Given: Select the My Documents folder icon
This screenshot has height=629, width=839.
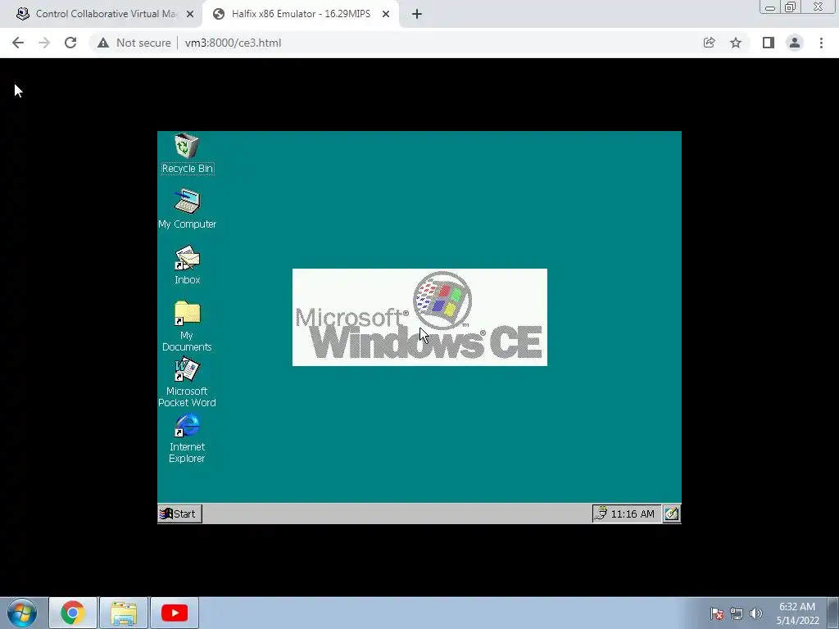Looking at the screenshot, I should pyautogui.click(x=187, y=326).
